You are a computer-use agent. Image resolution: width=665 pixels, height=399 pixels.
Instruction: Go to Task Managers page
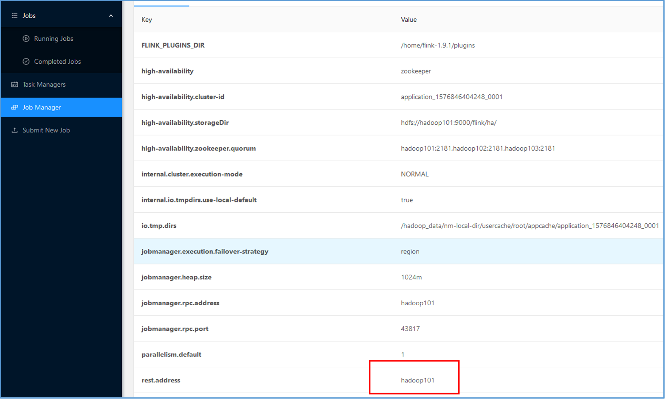(44, 84)
